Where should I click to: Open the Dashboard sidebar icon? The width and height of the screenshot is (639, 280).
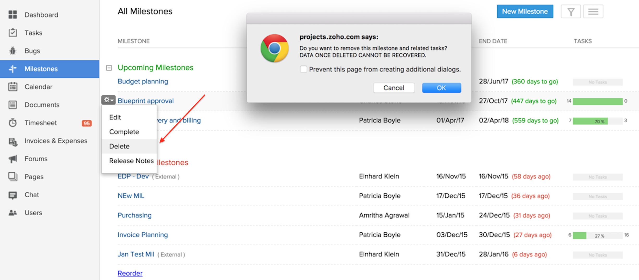tap(13, 15)
